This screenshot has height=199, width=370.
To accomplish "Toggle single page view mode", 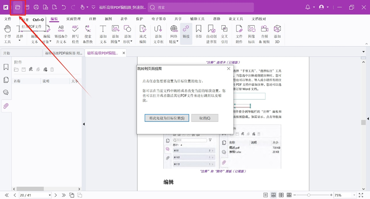I will tap(266, 195).
